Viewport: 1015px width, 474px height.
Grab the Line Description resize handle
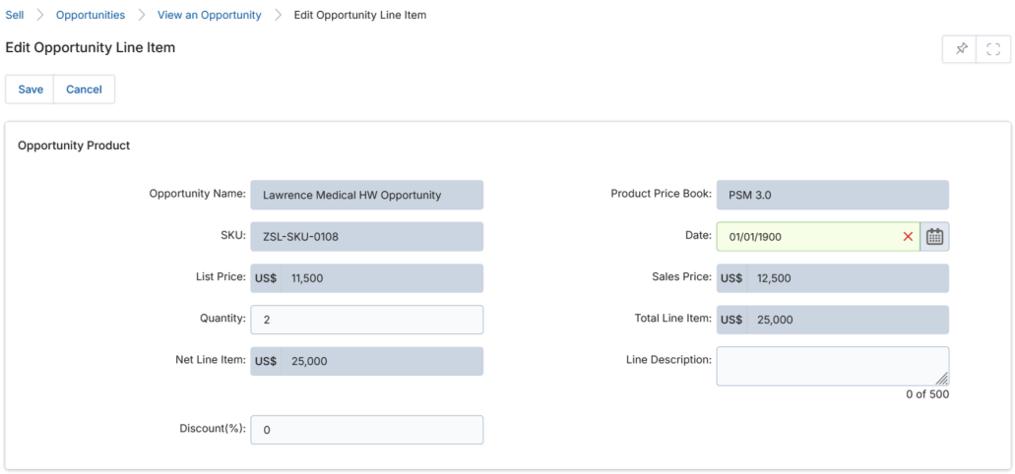click(942, 379)
